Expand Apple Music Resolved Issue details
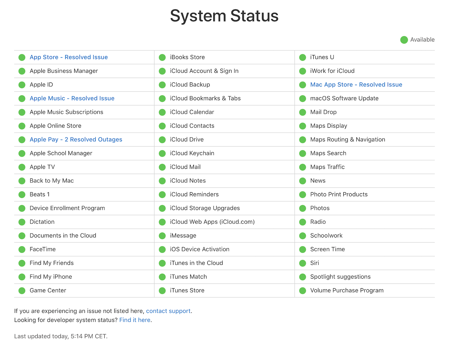The width and height of the screenshot is (461, 343). coord(72,98)
